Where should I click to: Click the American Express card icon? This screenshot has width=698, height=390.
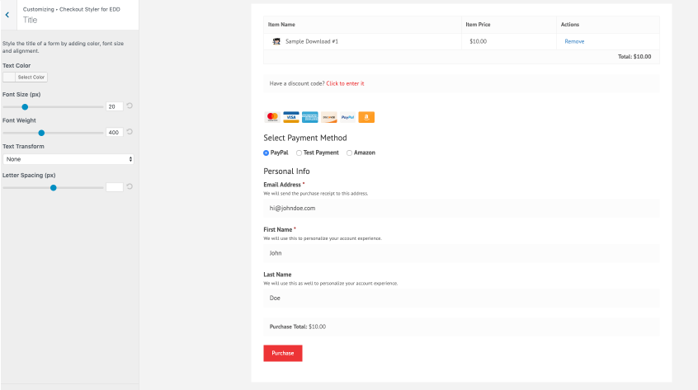pos(310,117)
